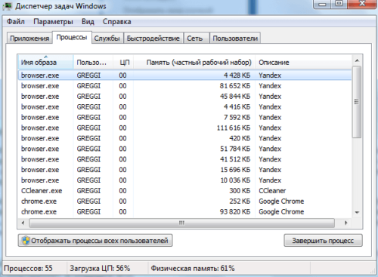Select chrome.exe row with 252 КБ
Screen dimensions: 378x277
tap(185, 202)
